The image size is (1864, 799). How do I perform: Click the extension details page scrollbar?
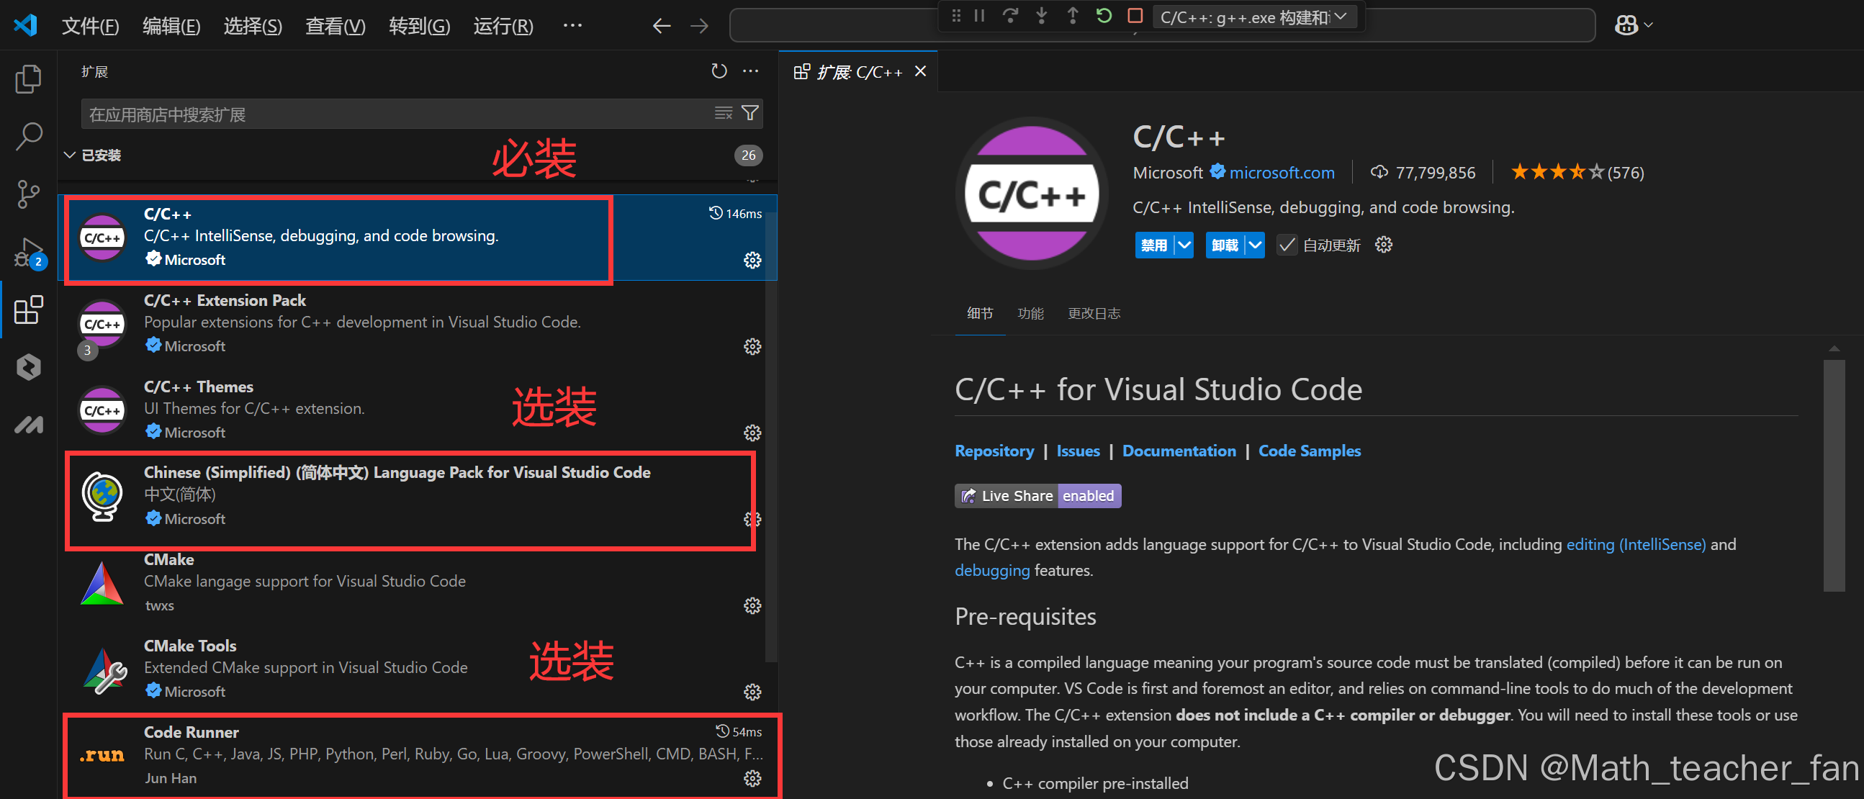(1834, 476)
